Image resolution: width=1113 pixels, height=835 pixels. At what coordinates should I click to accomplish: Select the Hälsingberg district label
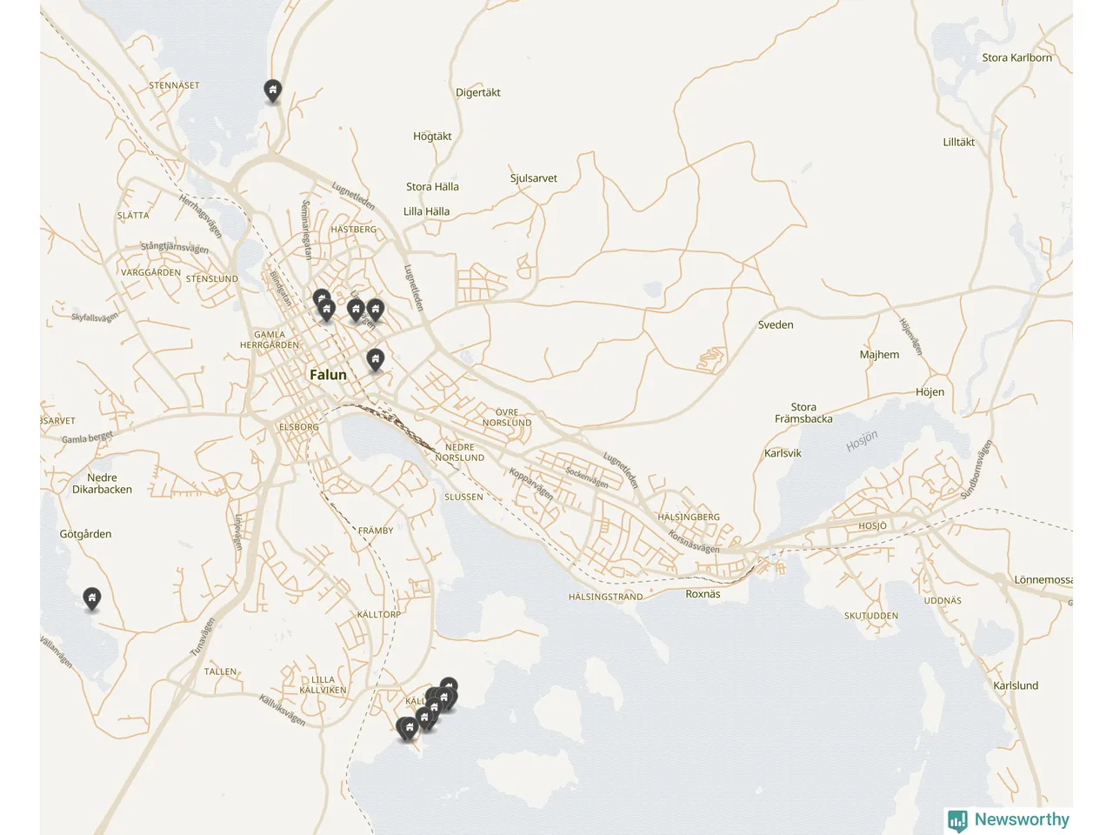(689, 518)
